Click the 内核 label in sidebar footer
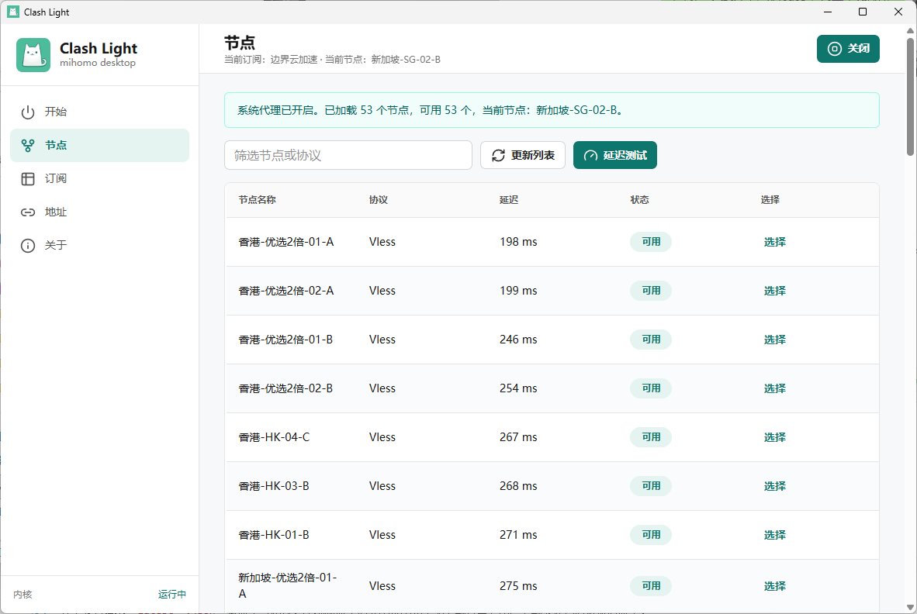This screenshot has height=614, width=917. [22, 594]
